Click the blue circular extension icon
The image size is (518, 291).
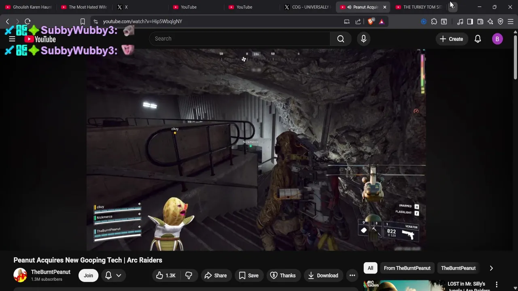[424, 21]
